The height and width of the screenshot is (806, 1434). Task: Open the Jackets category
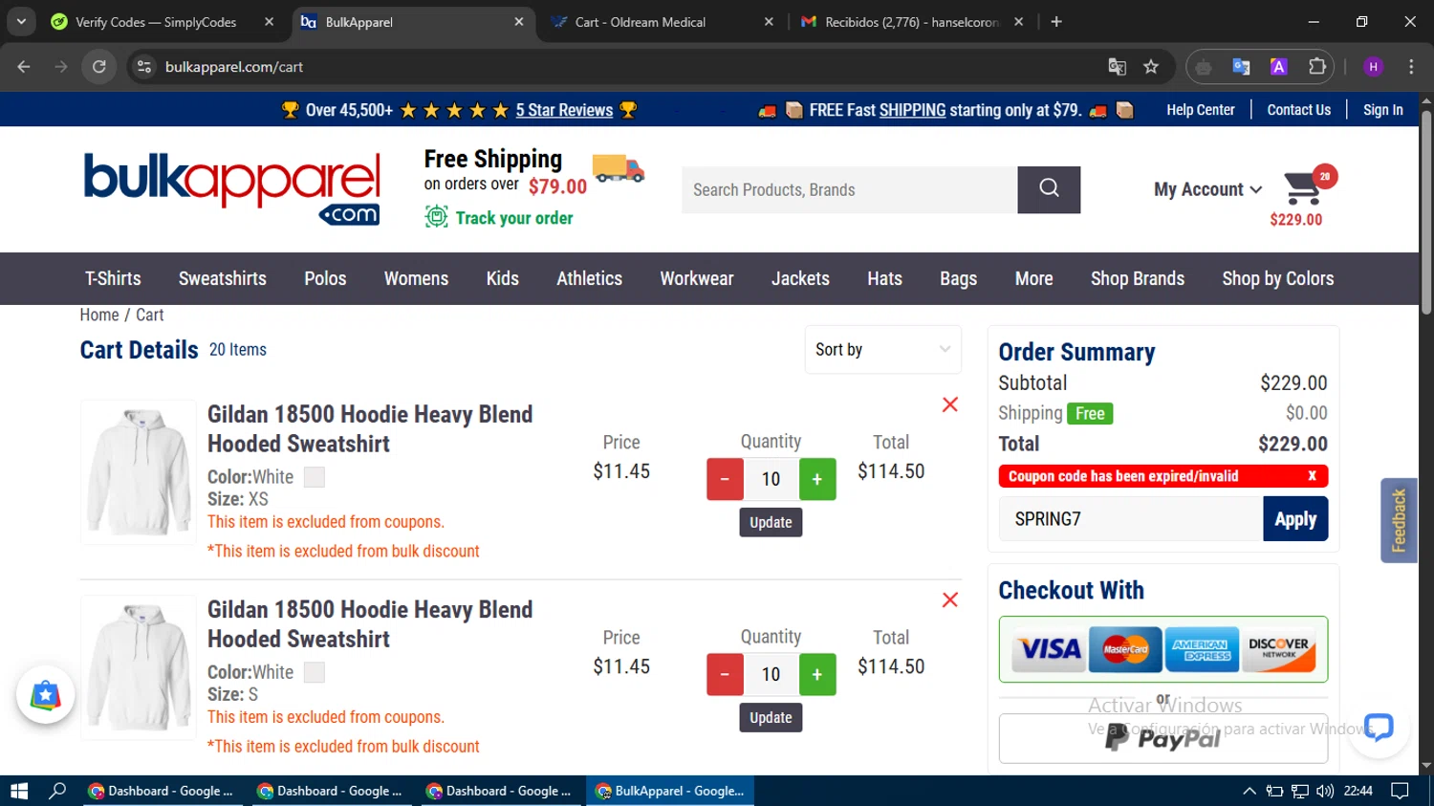pyautogui.click(x=800, y=278)
